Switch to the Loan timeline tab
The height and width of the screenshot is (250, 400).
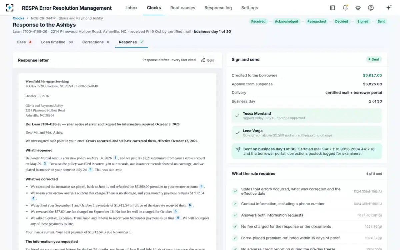tap(57, 42)
